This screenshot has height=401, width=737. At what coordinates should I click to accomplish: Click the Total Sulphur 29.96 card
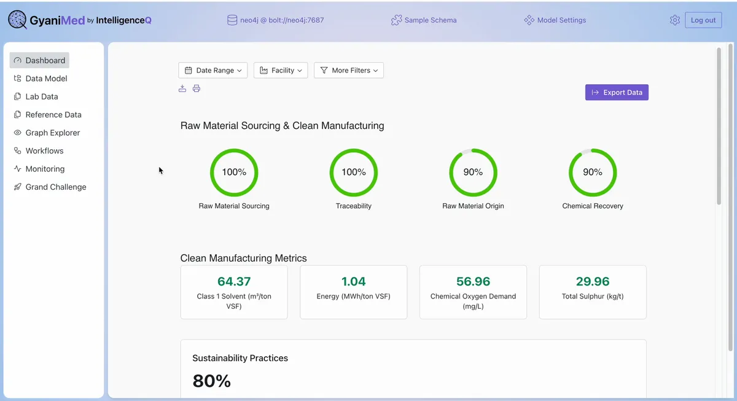point(593,292)
